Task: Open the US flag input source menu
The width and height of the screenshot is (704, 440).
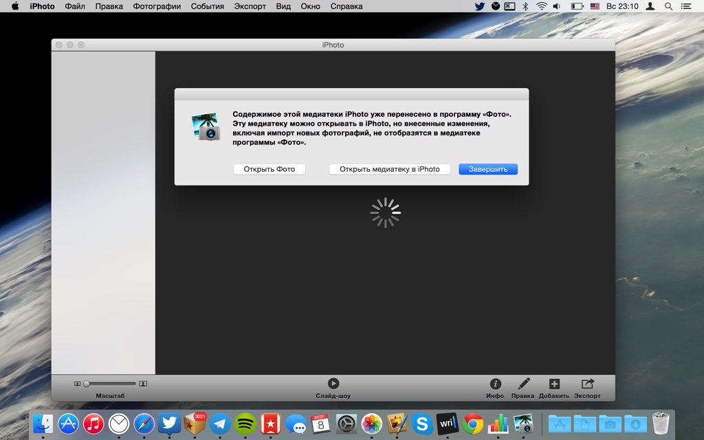Action: [x=595, y=6]
